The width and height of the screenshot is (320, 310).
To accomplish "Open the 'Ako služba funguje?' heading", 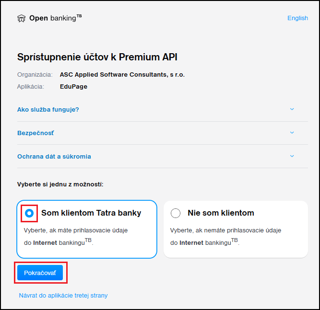I will point(48,110).
